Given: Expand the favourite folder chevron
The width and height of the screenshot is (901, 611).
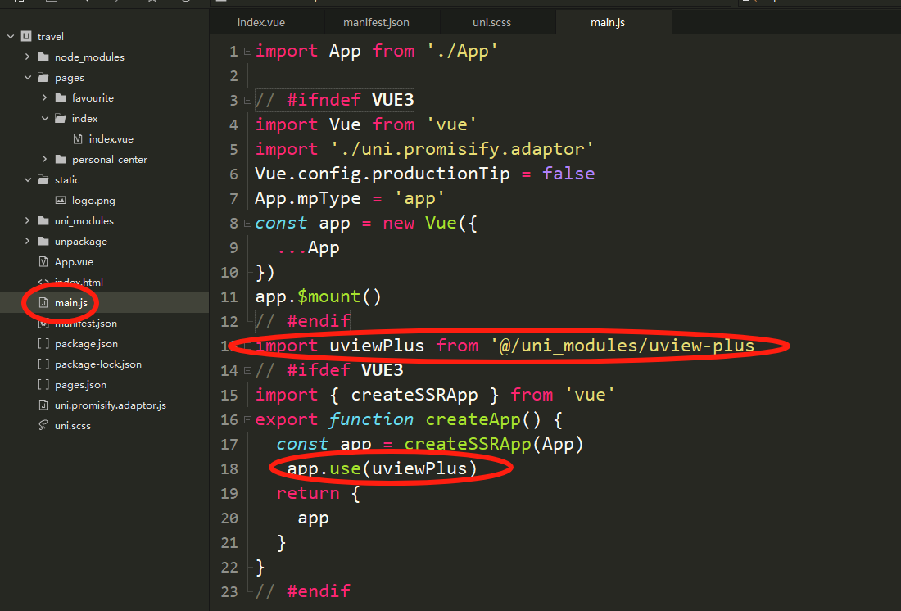Looking at the screenshot, I should point(44,97).
